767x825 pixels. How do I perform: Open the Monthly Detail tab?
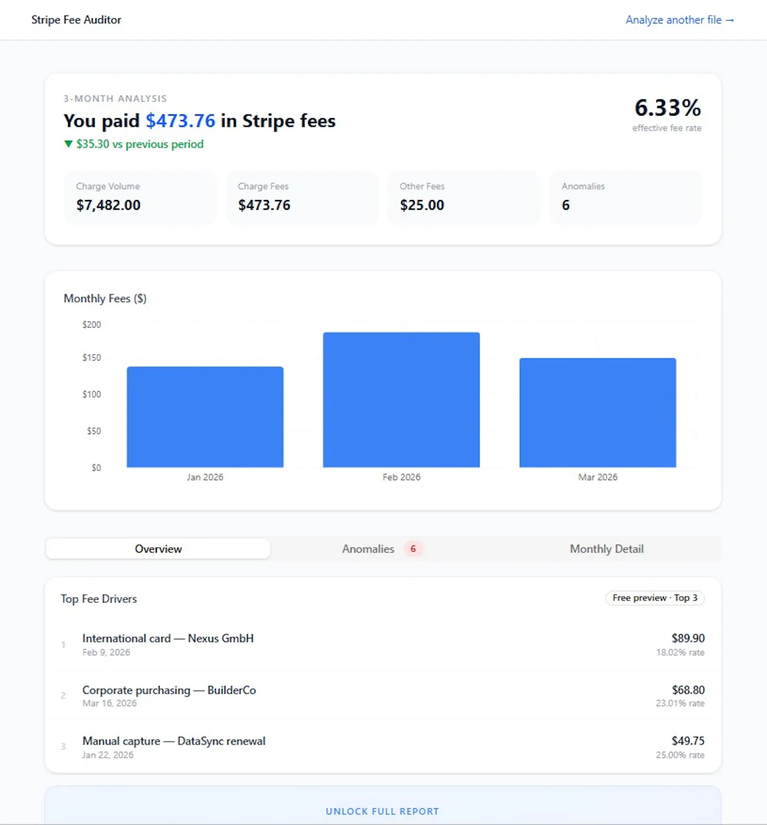coord(606,549)
